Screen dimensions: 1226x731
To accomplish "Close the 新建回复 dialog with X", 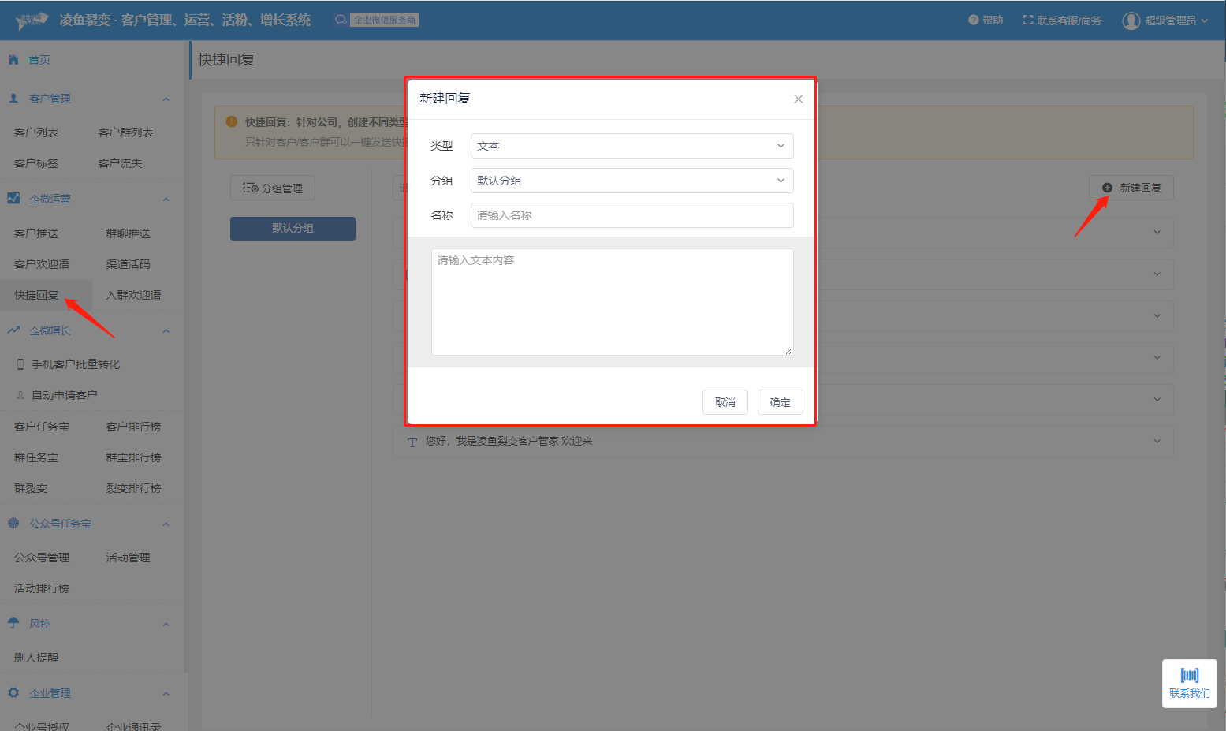I will click(798, 99).
